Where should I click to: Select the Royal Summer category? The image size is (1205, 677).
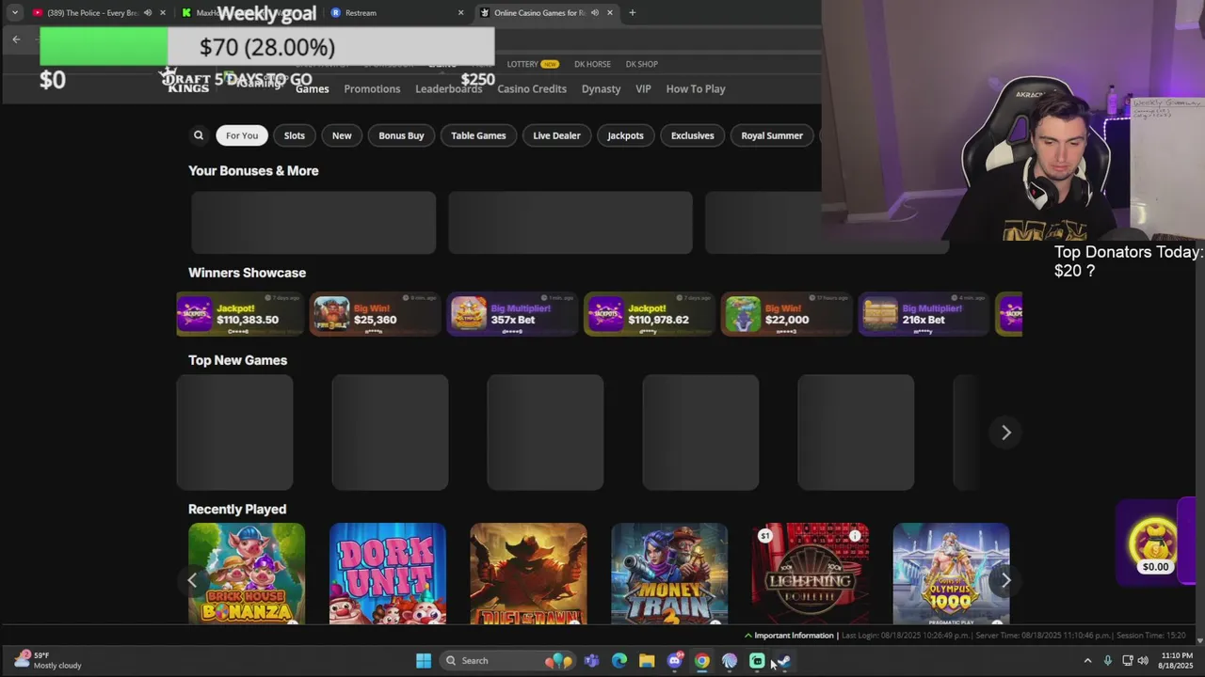coord(772,135)
